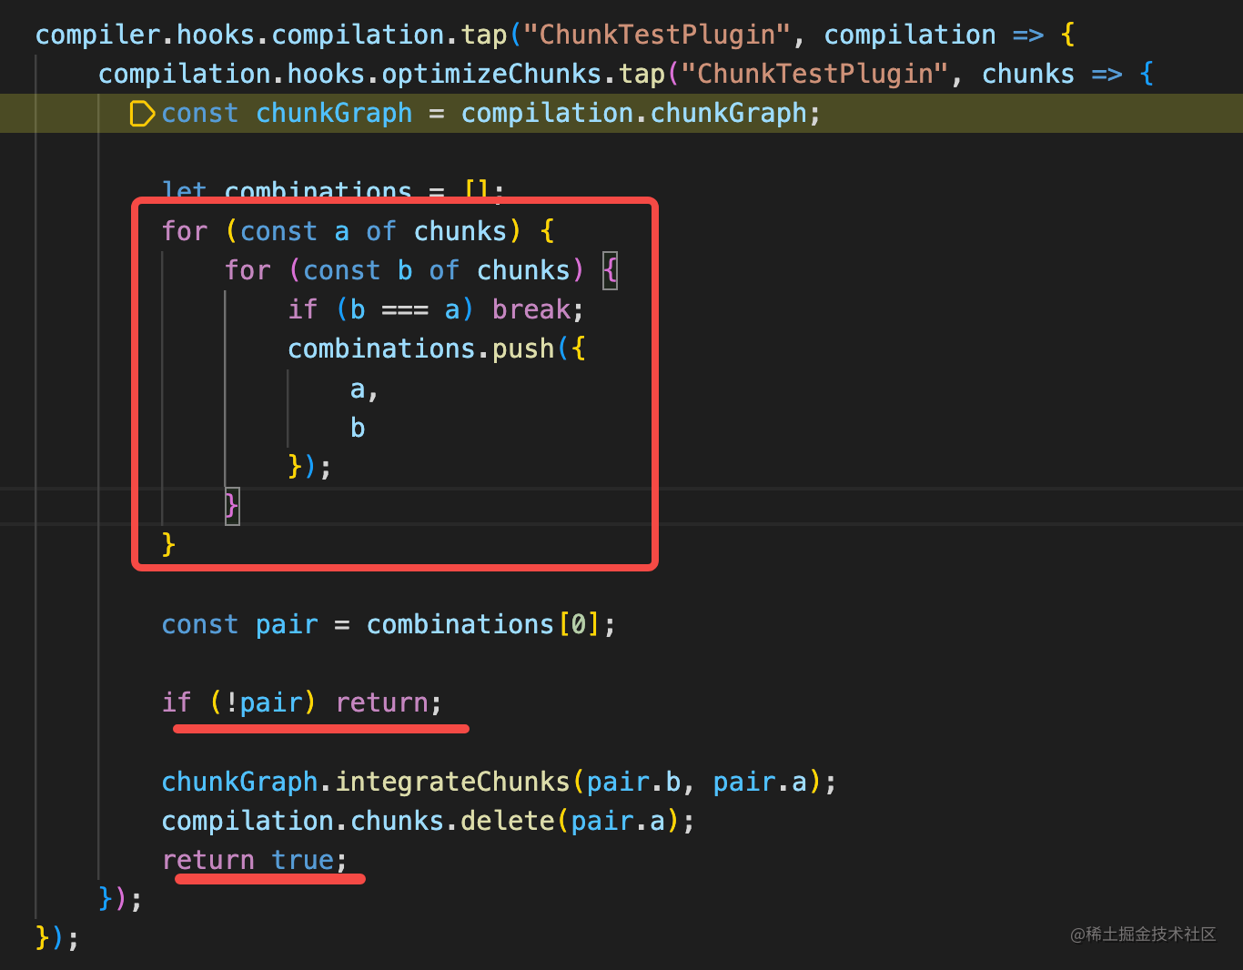The image size is (1243, 970).
Task: Click 'chunkGraph' variable in the highlighted line
Action: point(334,113)
